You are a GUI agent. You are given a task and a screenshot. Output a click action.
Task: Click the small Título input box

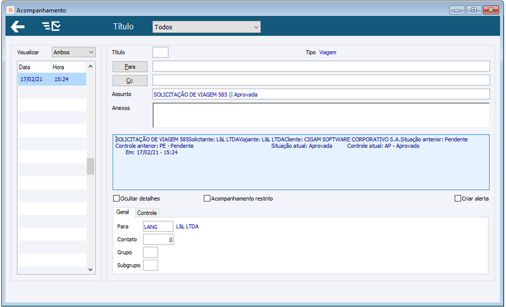[161, 52]
